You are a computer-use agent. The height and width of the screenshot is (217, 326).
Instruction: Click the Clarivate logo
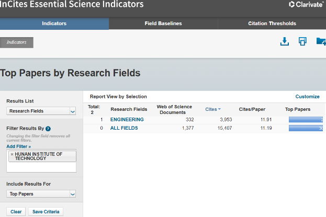(x=306, y=5)
